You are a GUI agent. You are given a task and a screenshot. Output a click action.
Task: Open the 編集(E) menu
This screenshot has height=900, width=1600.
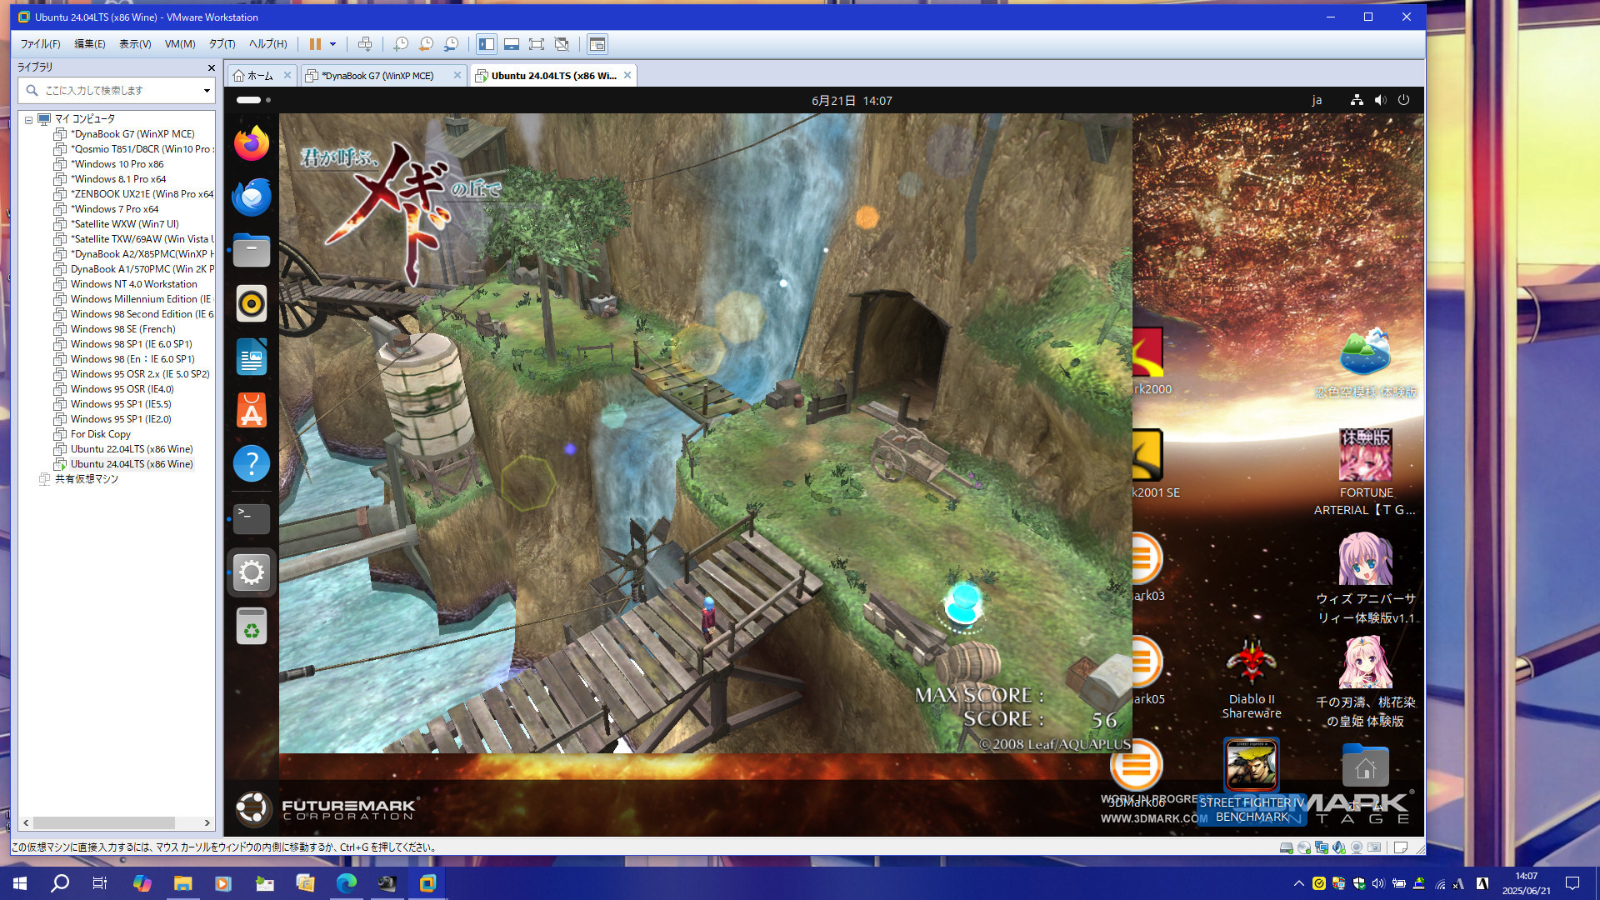(90, 44)
